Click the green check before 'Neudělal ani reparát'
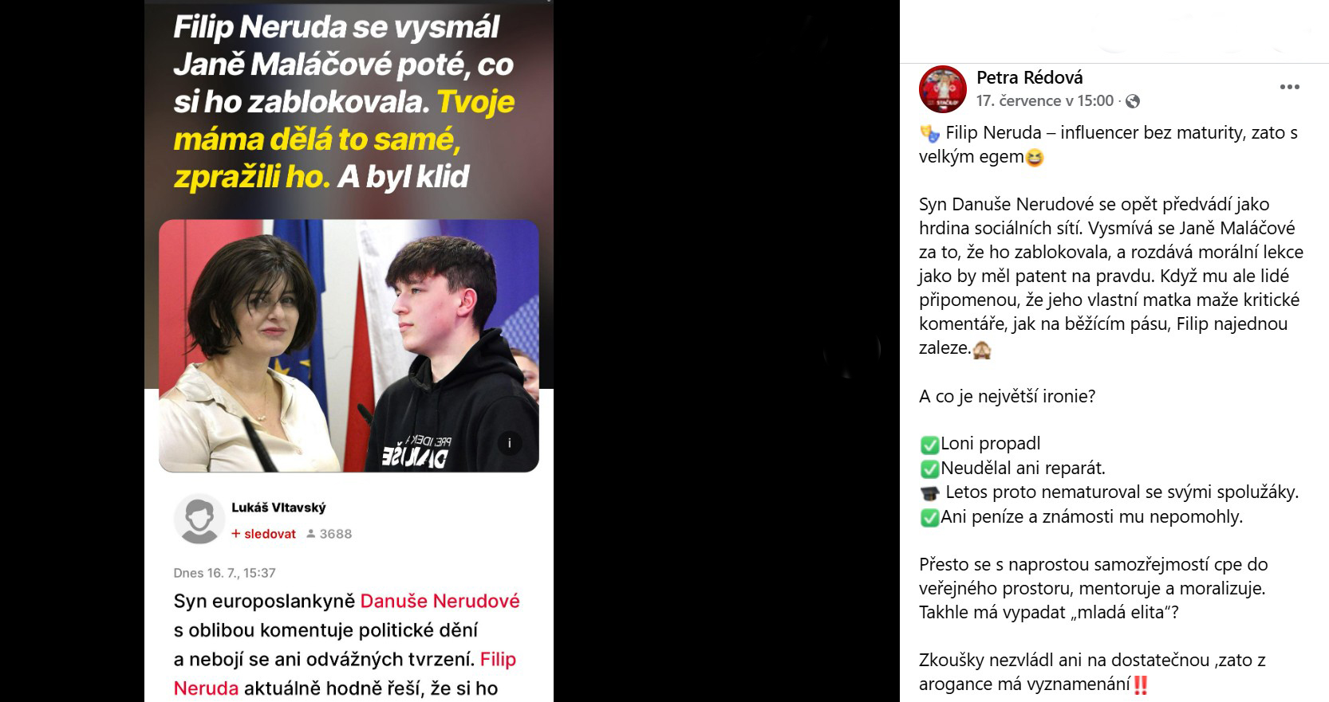Image resolution: width=1329 pixels, height=702 pixels. coord(929,469)
